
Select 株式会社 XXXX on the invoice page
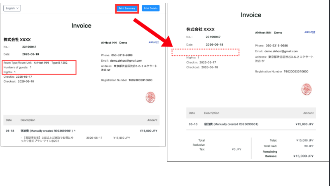pyautogui.click(x=17, y=40)
